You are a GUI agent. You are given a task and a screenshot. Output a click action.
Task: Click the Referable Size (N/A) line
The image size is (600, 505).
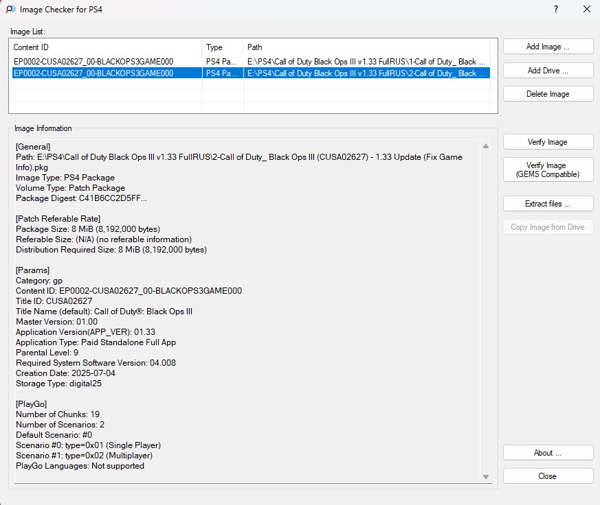(x=104, y=239)
